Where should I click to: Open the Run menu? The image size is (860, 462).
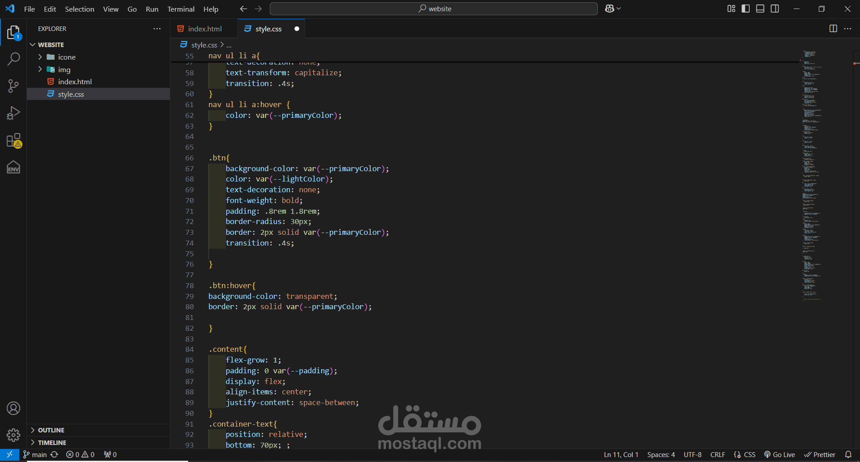(152, 9)
